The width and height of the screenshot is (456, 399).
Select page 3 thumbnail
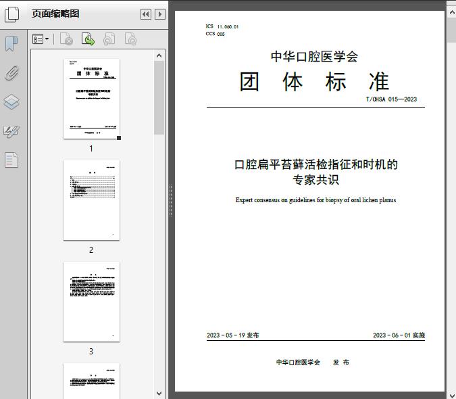[91, 302]
